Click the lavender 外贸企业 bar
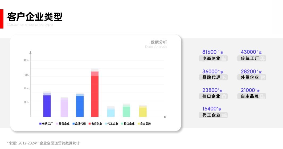The width and height of the screenshot is (283, 149). (64, 108)
